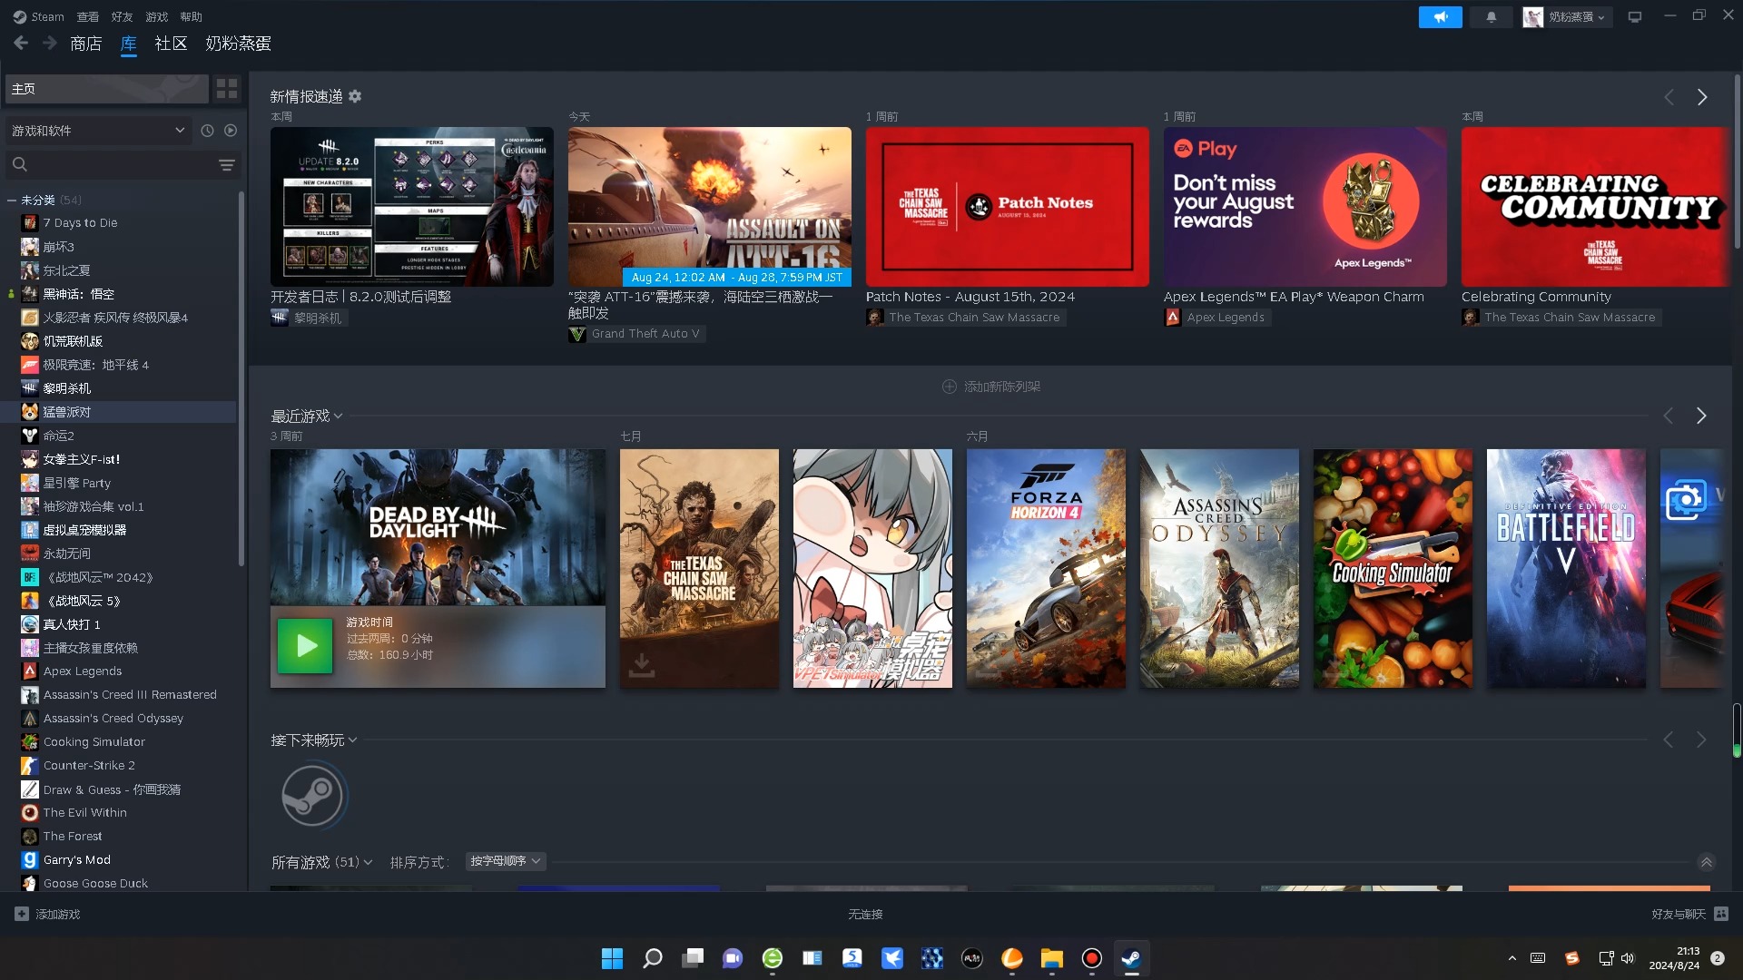Open Big Picture mode monitor icon
1743x980 pixels.
[1635, 16]
